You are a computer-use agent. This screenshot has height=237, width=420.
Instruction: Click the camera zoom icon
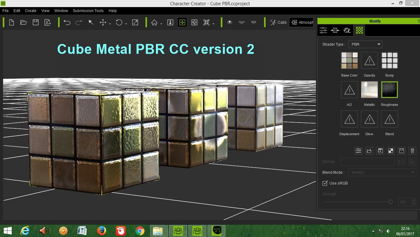pos(170,22)
